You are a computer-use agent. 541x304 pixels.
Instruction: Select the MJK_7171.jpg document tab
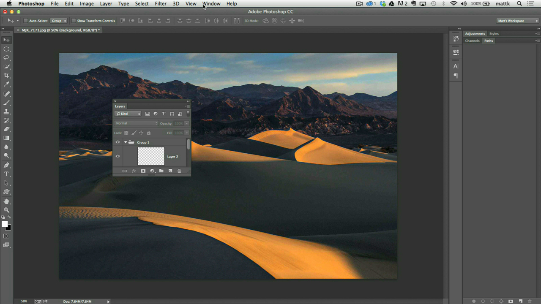point(60,30)
